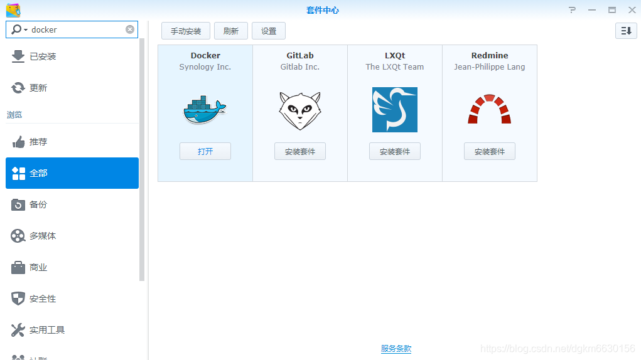This screenshot has width=641, height=360.
Task: Install Redmine with its 安装套件 button
Action: (x=489, y=151)
